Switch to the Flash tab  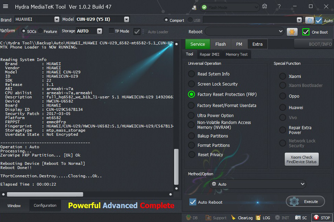pos(221,44)
